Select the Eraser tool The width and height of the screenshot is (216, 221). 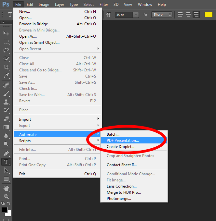[x=6, y=119]
